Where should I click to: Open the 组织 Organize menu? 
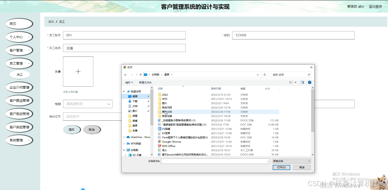coord(128,82)
